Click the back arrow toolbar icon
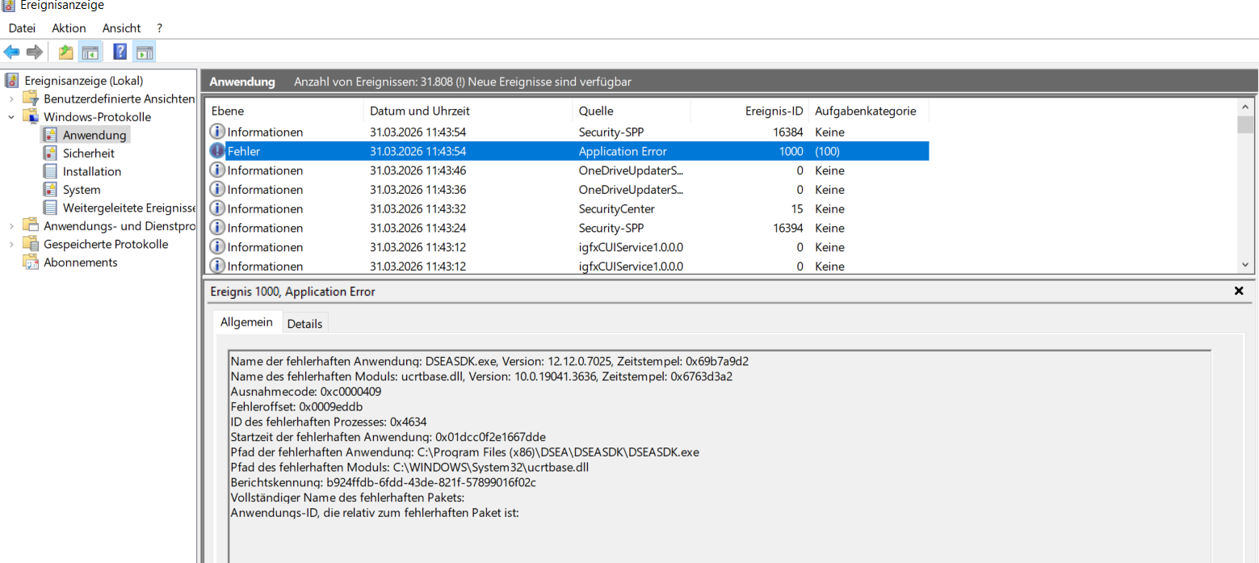This screenshot has width=1259, height=563. (11, 53)
